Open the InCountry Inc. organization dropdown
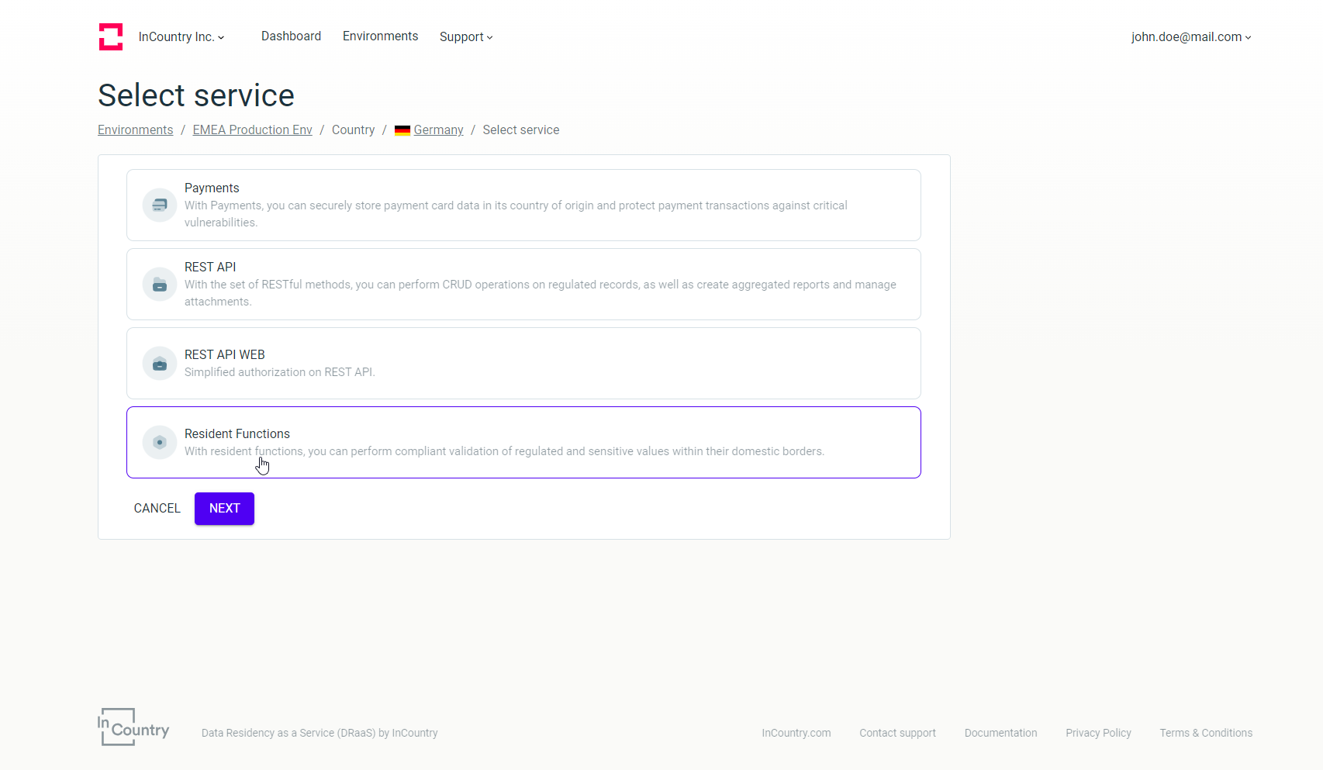Image resolution: width=1323 pixels, height=770 pixels. point(181,36)
